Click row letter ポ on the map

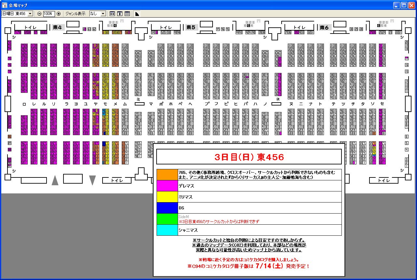(x=161, y=104)
